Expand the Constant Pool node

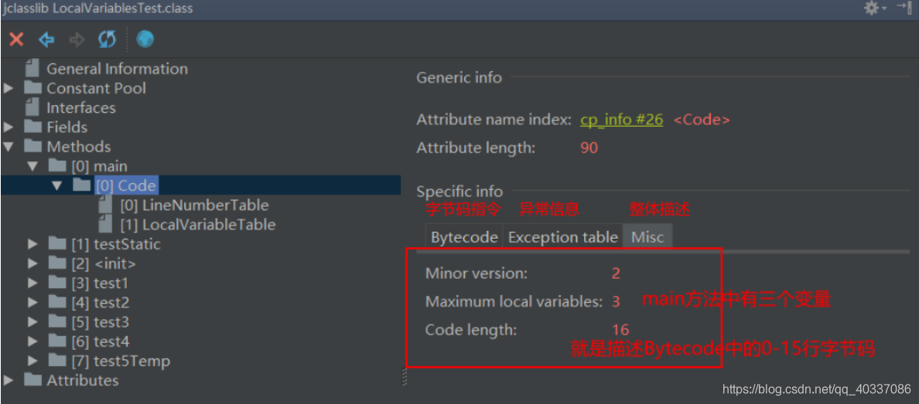pos(8,88)
